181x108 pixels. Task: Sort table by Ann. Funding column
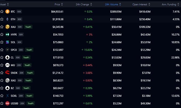point(170,4)
